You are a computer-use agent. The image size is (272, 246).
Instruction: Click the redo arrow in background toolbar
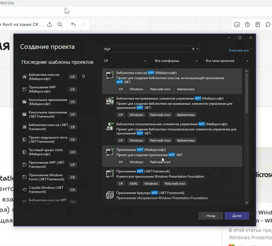(84, 24)
